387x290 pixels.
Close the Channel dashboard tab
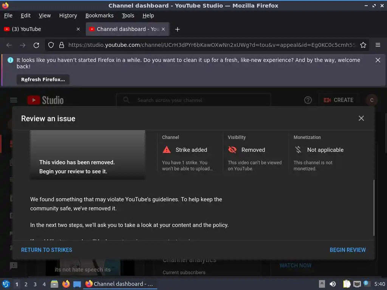[163, 29]
